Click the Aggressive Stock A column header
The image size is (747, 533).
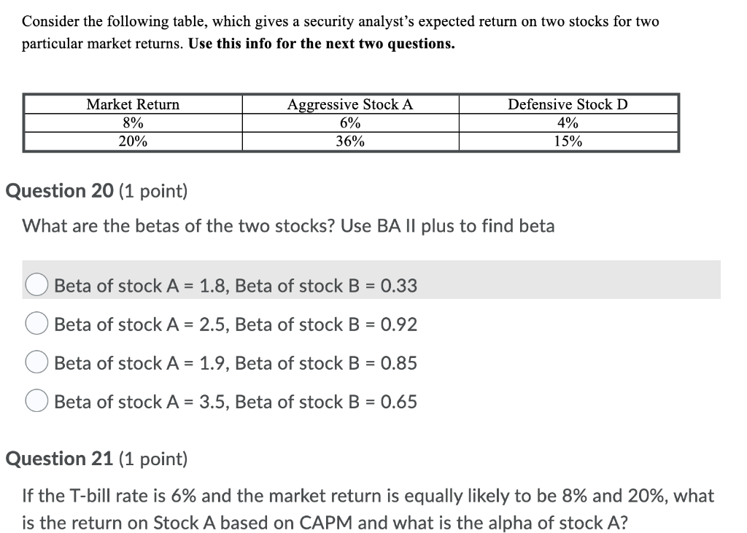[x=349, y=104]
